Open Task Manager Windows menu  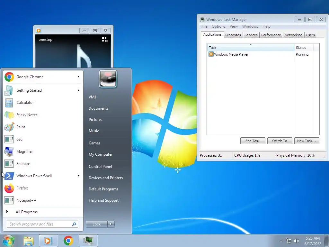pos(250,26)
